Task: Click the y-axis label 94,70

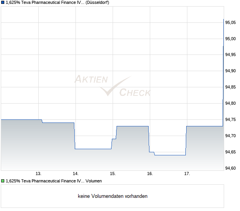Action: 230,136
